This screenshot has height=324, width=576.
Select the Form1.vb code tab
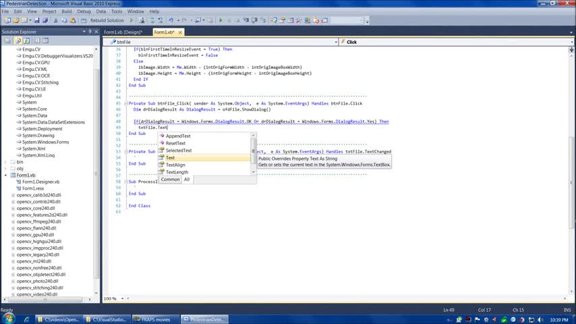(164, 32)
